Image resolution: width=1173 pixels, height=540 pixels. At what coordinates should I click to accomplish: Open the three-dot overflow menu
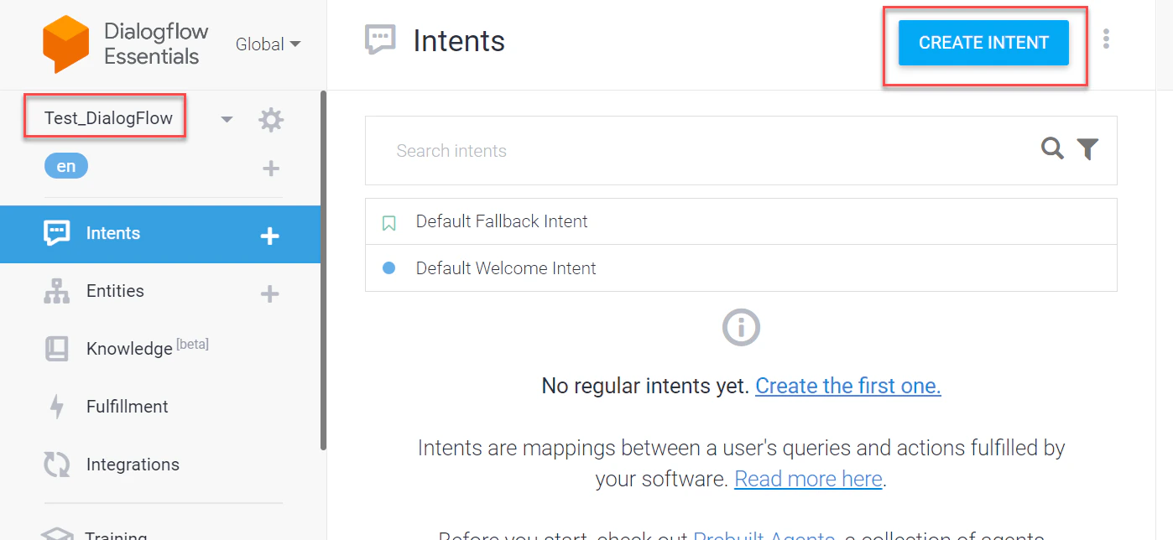1106,39
